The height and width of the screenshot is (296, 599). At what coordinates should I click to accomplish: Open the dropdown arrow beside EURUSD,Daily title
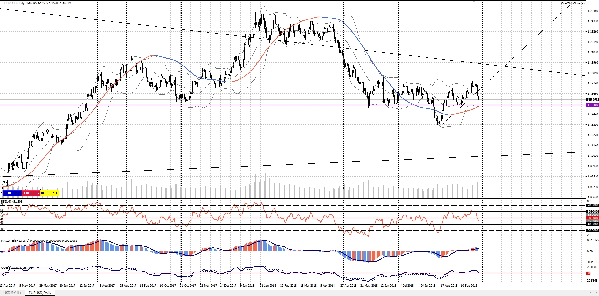click(x=2, y=3)
